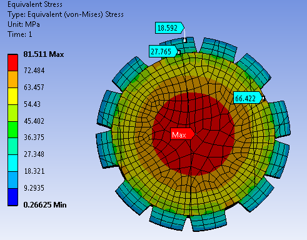Click the Time: 1 label
The image size is (307, 240).
click(x=20, y=34)
